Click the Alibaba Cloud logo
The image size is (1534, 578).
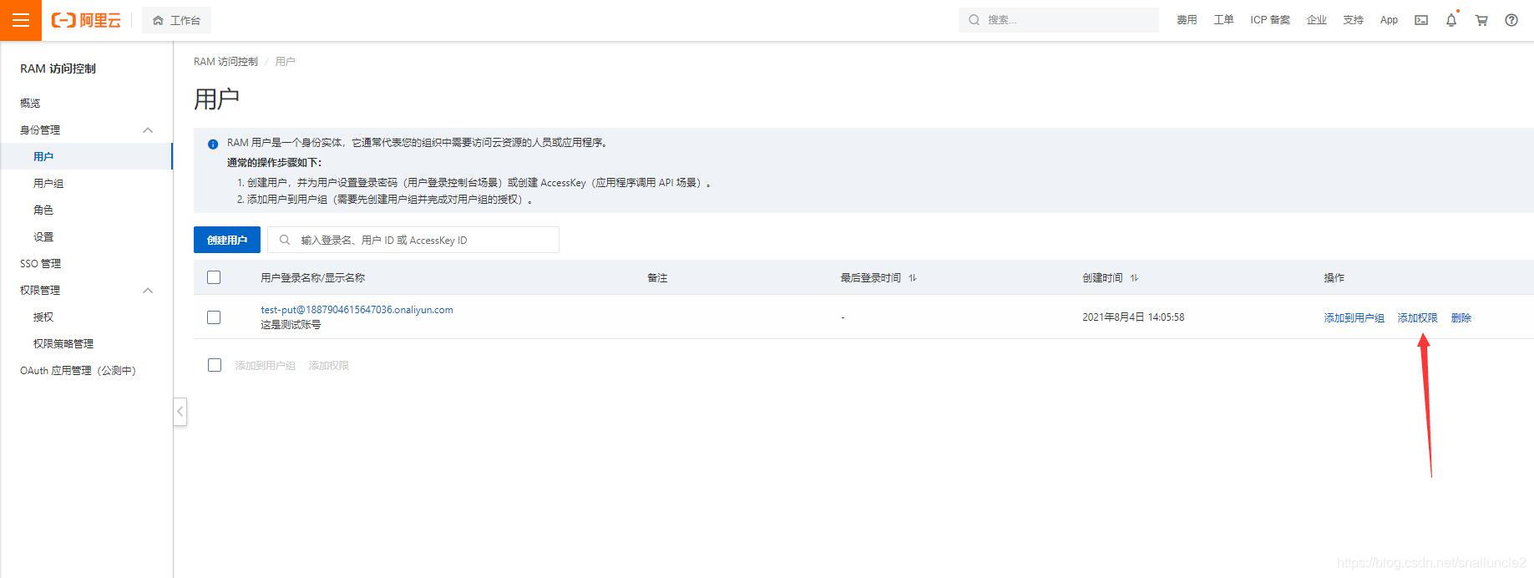[86, 20]
